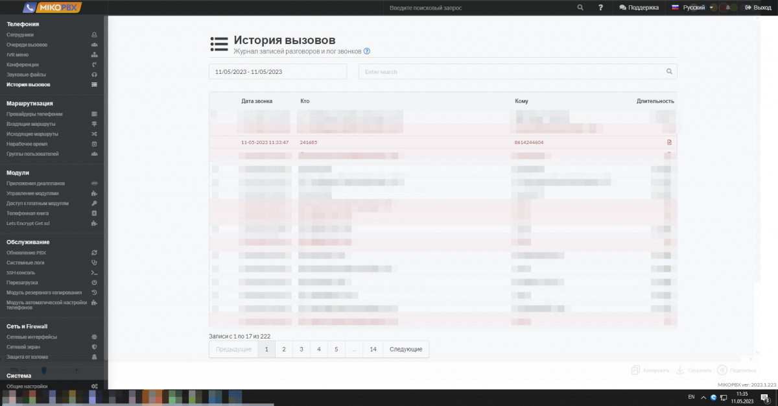This screenshot has height=406, width=778.
Task: Go to page 5 of records
Action: pyautogui.click(x=336, y=349)
